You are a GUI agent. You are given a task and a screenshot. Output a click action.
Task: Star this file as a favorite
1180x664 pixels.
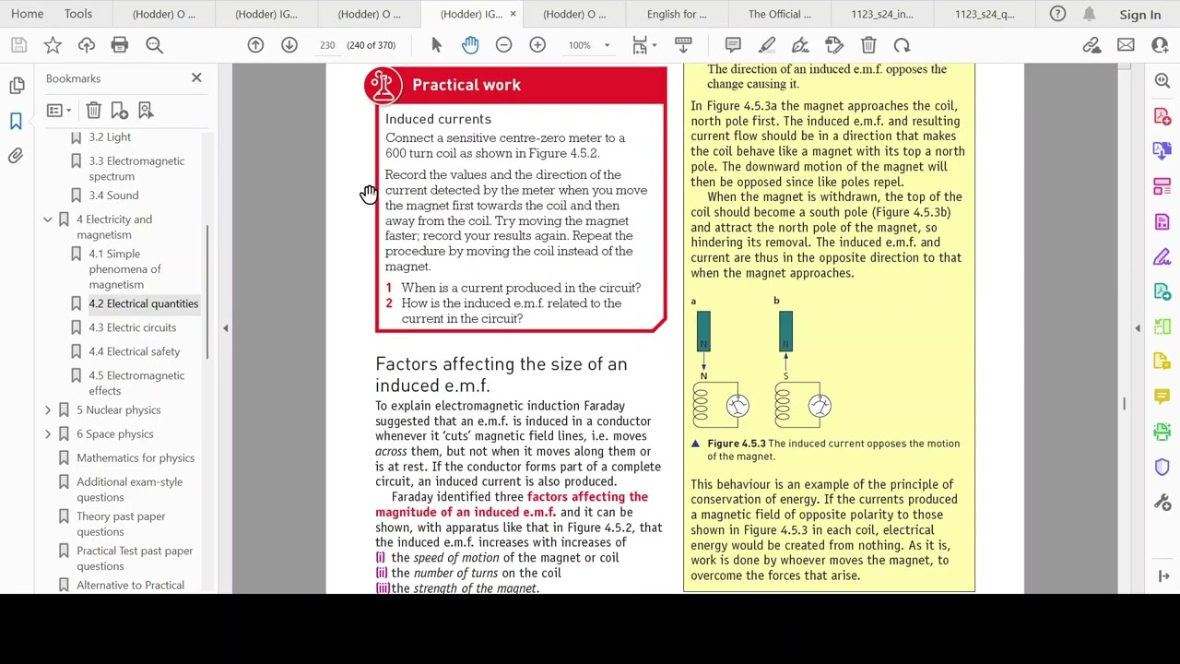pyautogui.click(x=53, y=45)
